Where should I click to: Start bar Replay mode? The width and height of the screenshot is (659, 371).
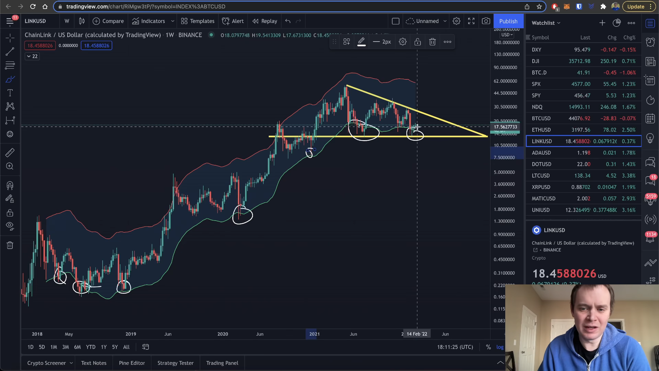[265, 21]
